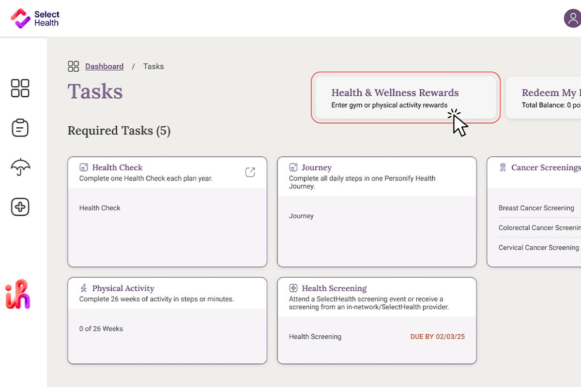Open the Physical Activity card title
Viewport: 581px width, 387px height.
click(123, 288)
